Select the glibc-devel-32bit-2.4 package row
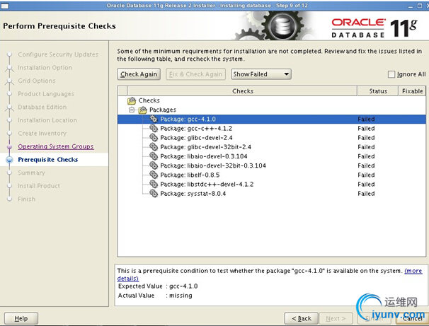 click(x=271, y=147)
